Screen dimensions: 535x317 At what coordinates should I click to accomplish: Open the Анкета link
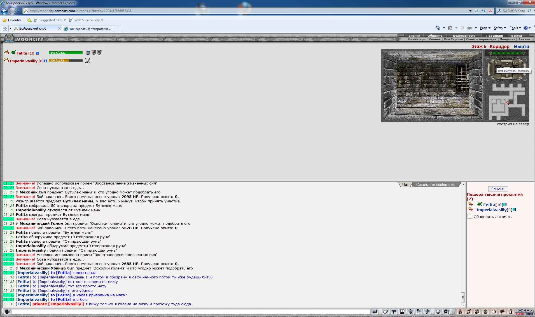point(524,39)
